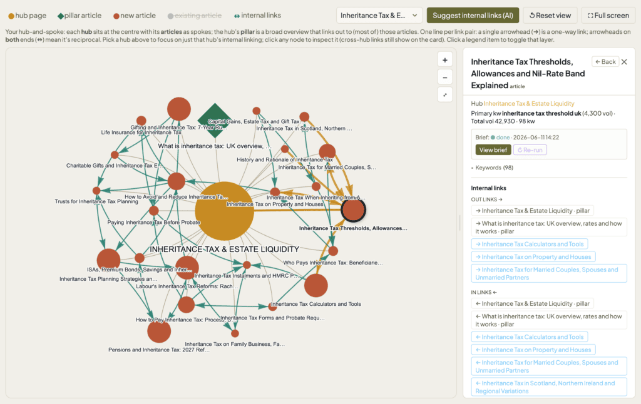Image resolution: width=641 pixels, height=404 pixels.
Task: Select Charitable Gifts and Inheritance Tax node
Action: tap(115, 155)
